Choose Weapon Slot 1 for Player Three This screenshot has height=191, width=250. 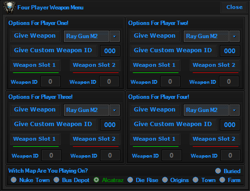tap(35, 139)
